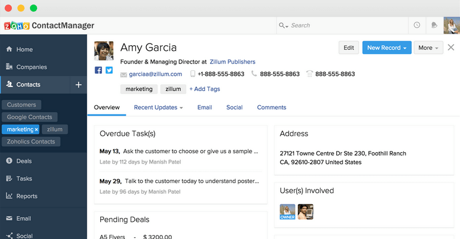The width and height of the screenshot is (460, 239).
Task: Open Reports in the sidebar
Action: coord(26,196)
